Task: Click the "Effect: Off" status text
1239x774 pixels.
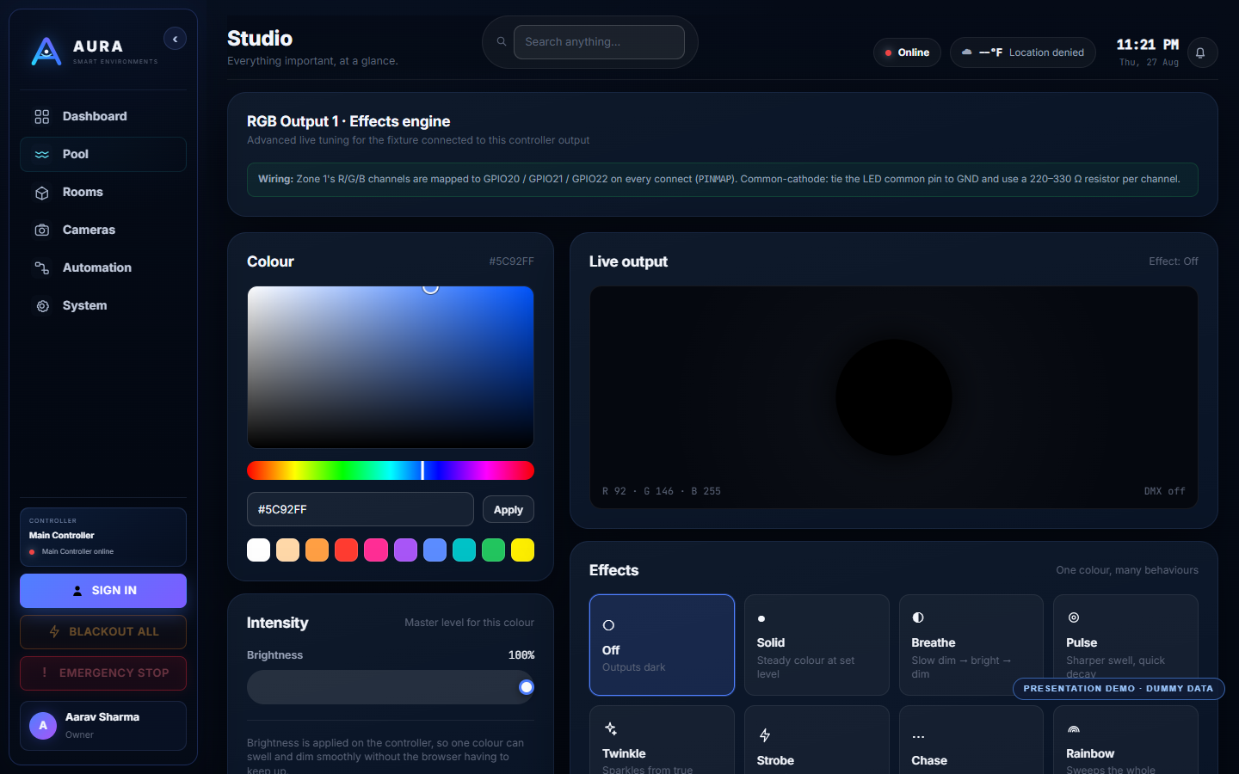Action: (1174, 261)
